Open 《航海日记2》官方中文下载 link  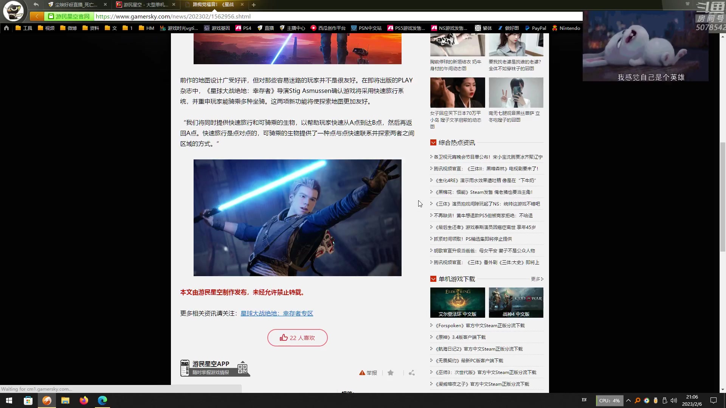[x=478, y=349]
